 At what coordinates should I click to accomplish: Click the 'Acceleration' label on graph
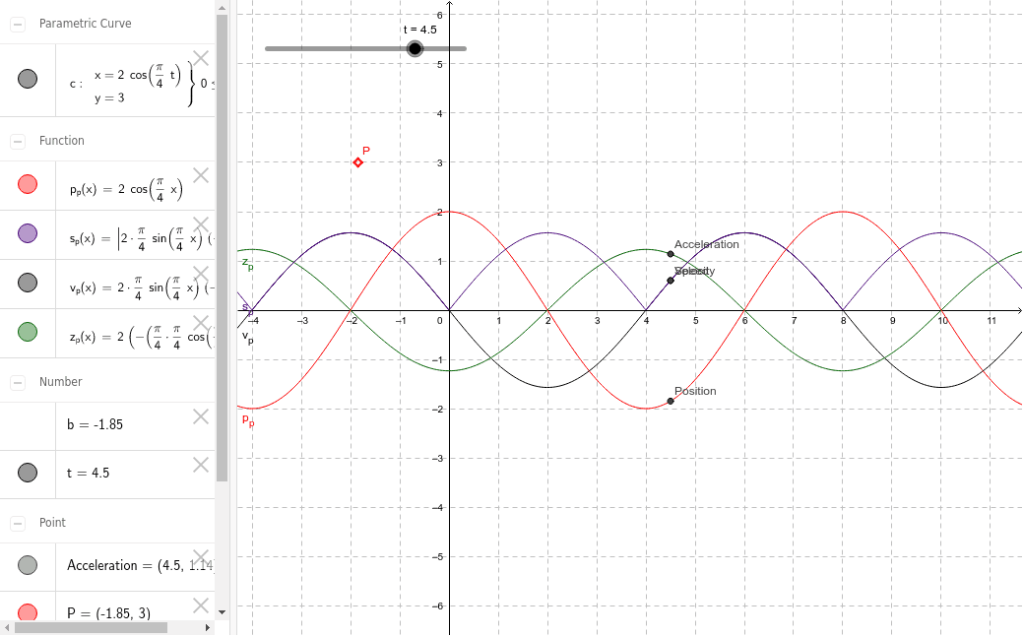point(707,244)
